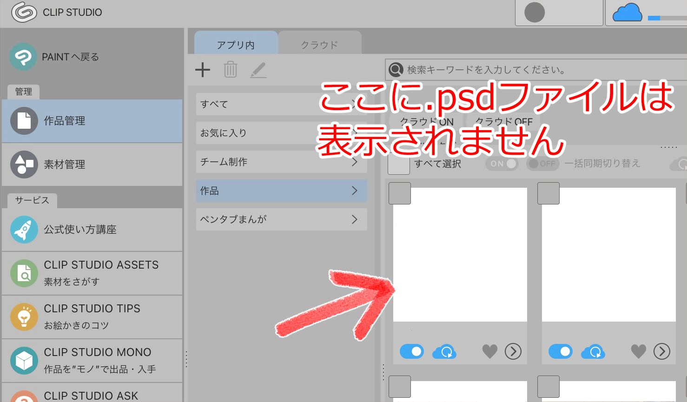Screen dimensions: 687x402
Task: Click PAINTへ戻る label
Action: click(71, 57)
